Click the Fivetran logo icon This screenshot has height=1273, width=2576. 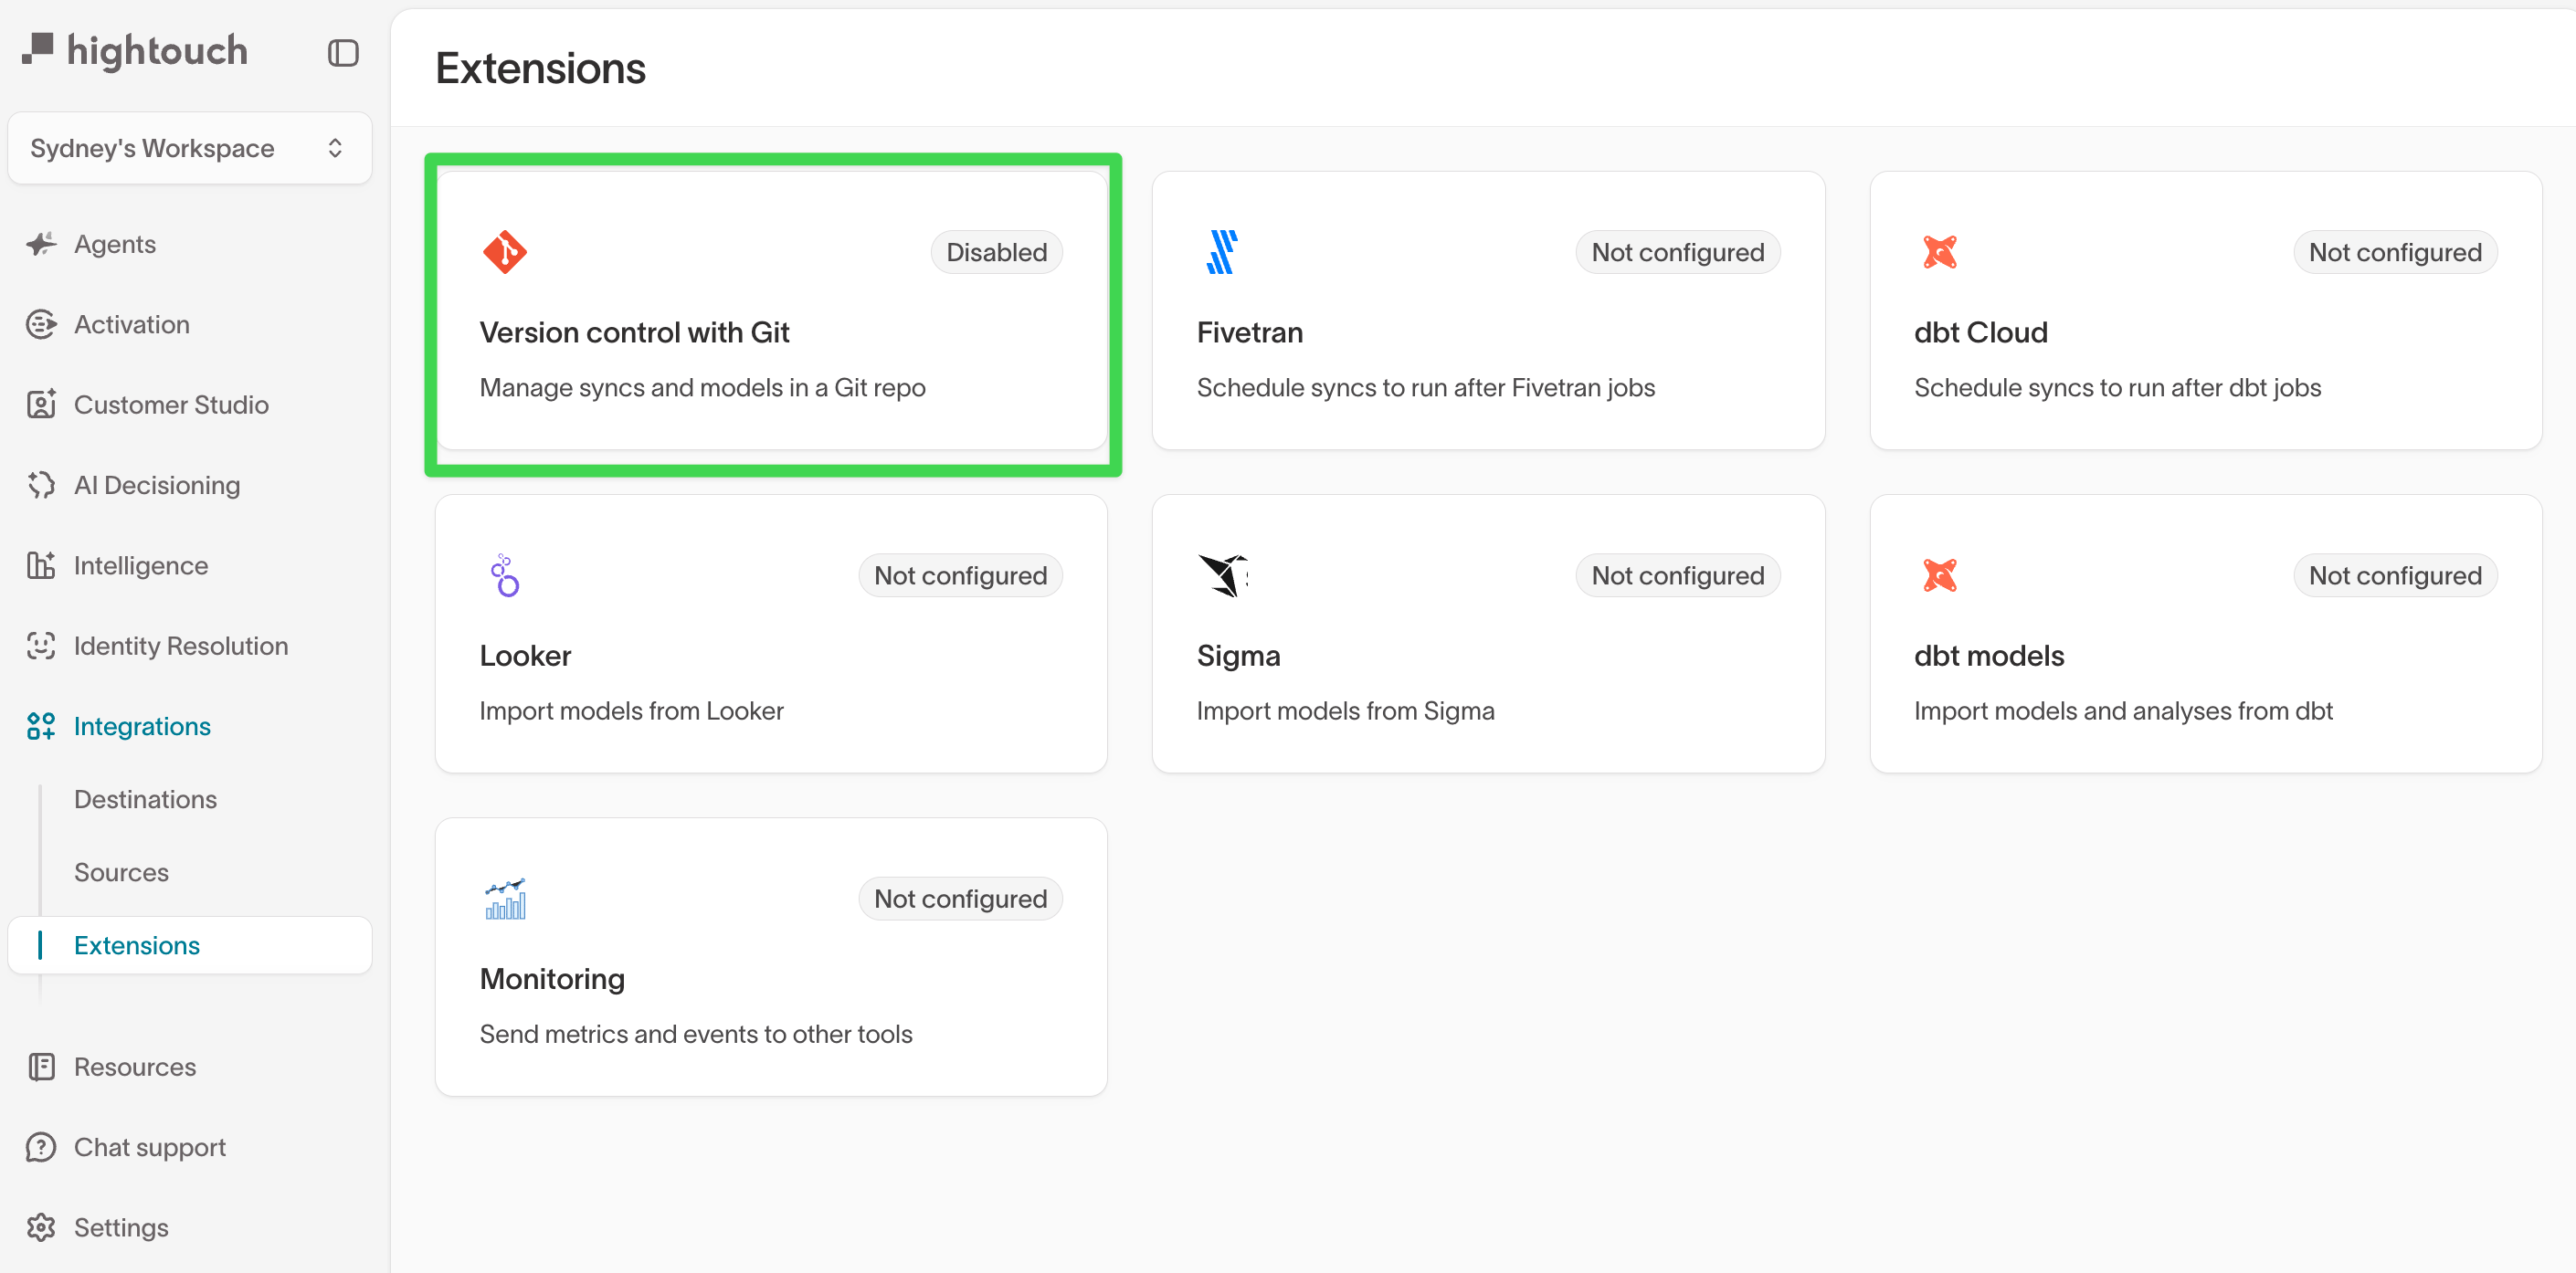pyautogui.click(x=1221, y=252)
